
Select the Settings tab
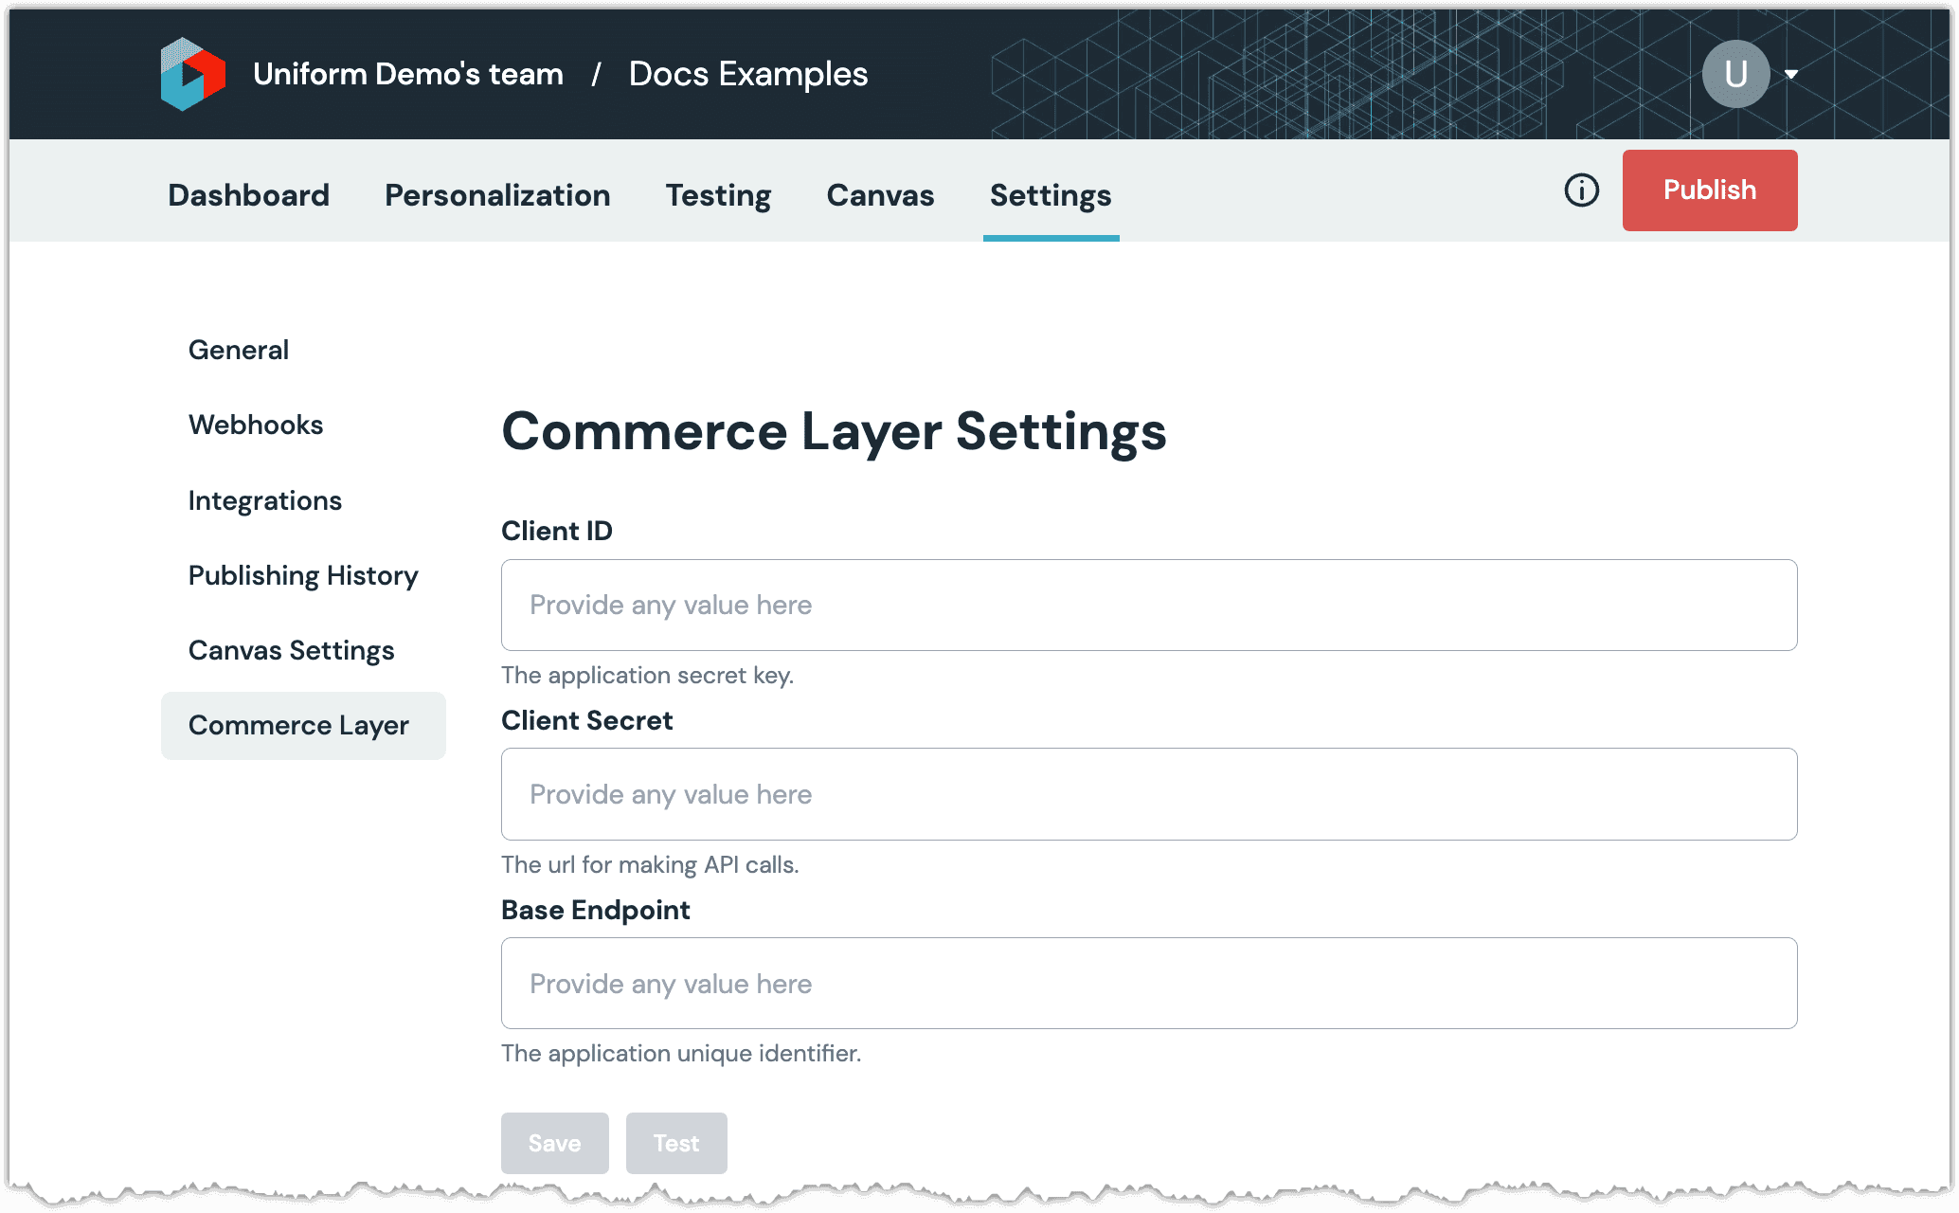pyautogui.click(x=1051, y=195)
